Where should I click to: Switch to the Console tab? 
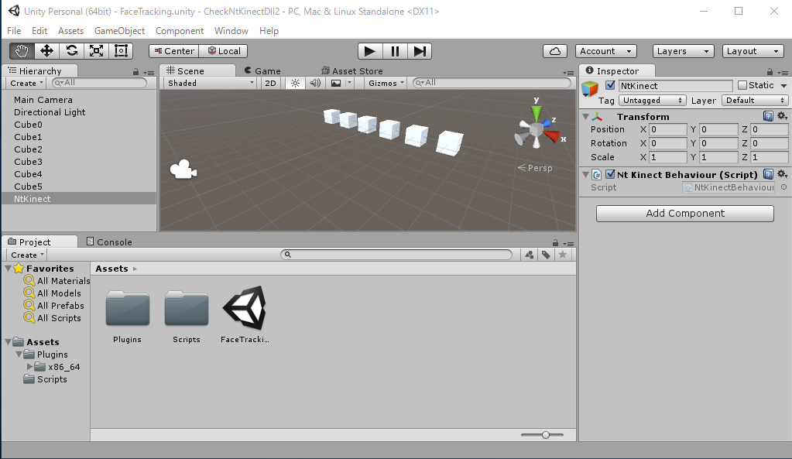(108, 242)
